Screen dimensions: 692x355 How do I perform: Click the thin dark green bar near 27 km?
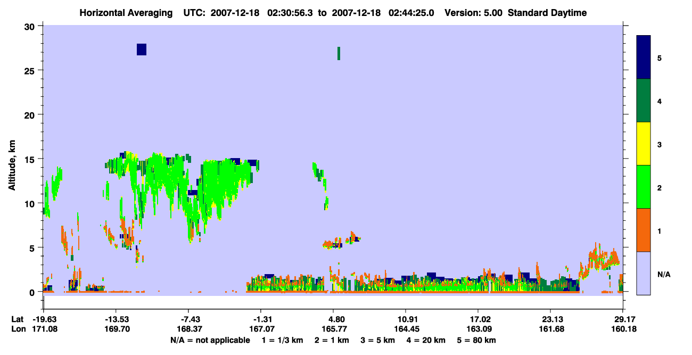pos(339,53)
